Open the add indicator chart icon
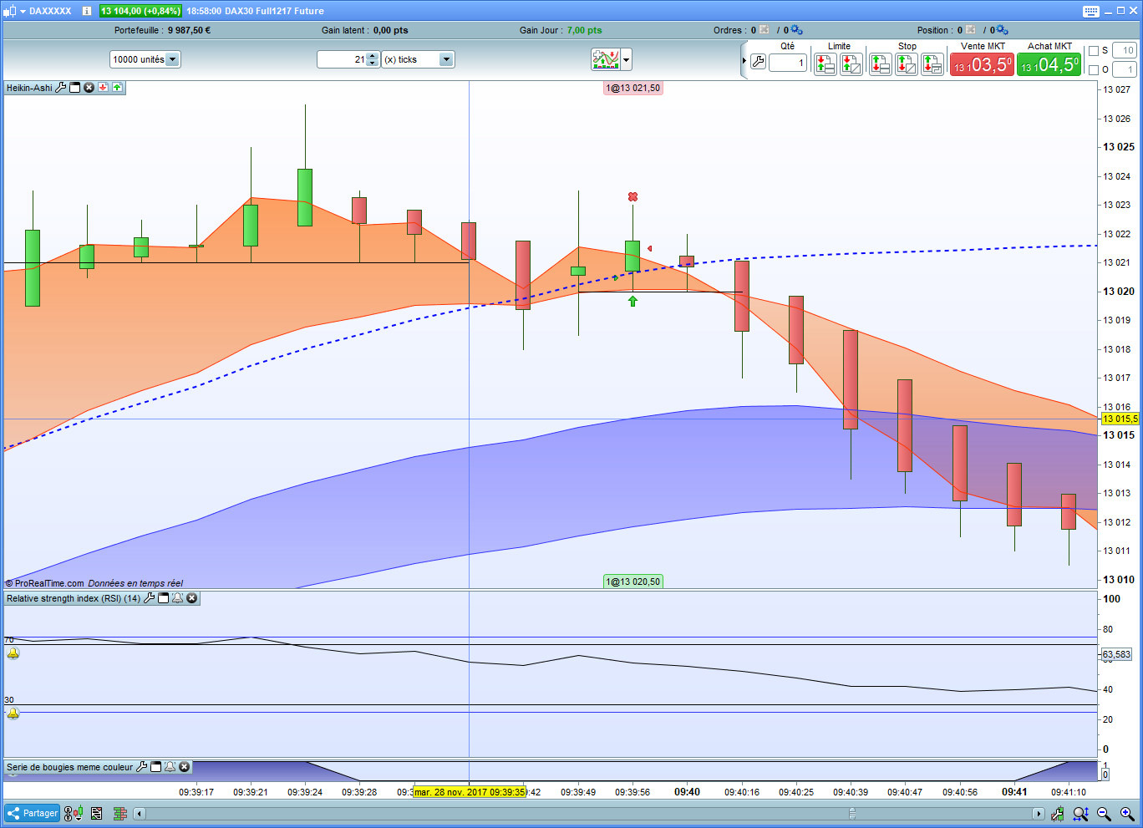The image size is (1143, 828). [x=606, y=59]
